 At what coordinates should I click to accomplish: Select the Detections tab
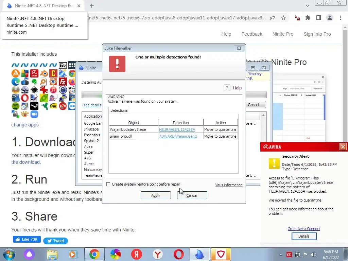click(119, 110)
